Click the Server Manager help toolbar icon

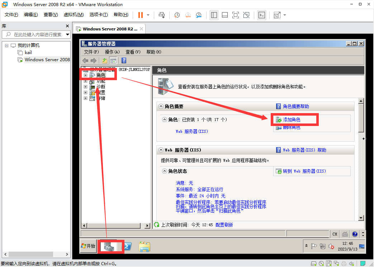click(124, 60)
